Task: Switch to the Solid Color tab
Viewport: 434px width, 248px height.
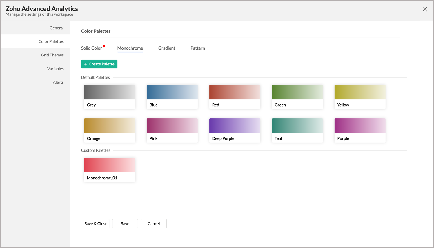Action: tap(92, 48)
